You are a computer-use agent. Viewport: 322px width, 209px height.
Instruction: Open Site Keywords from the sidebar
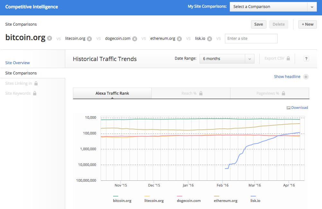[18, 93]
